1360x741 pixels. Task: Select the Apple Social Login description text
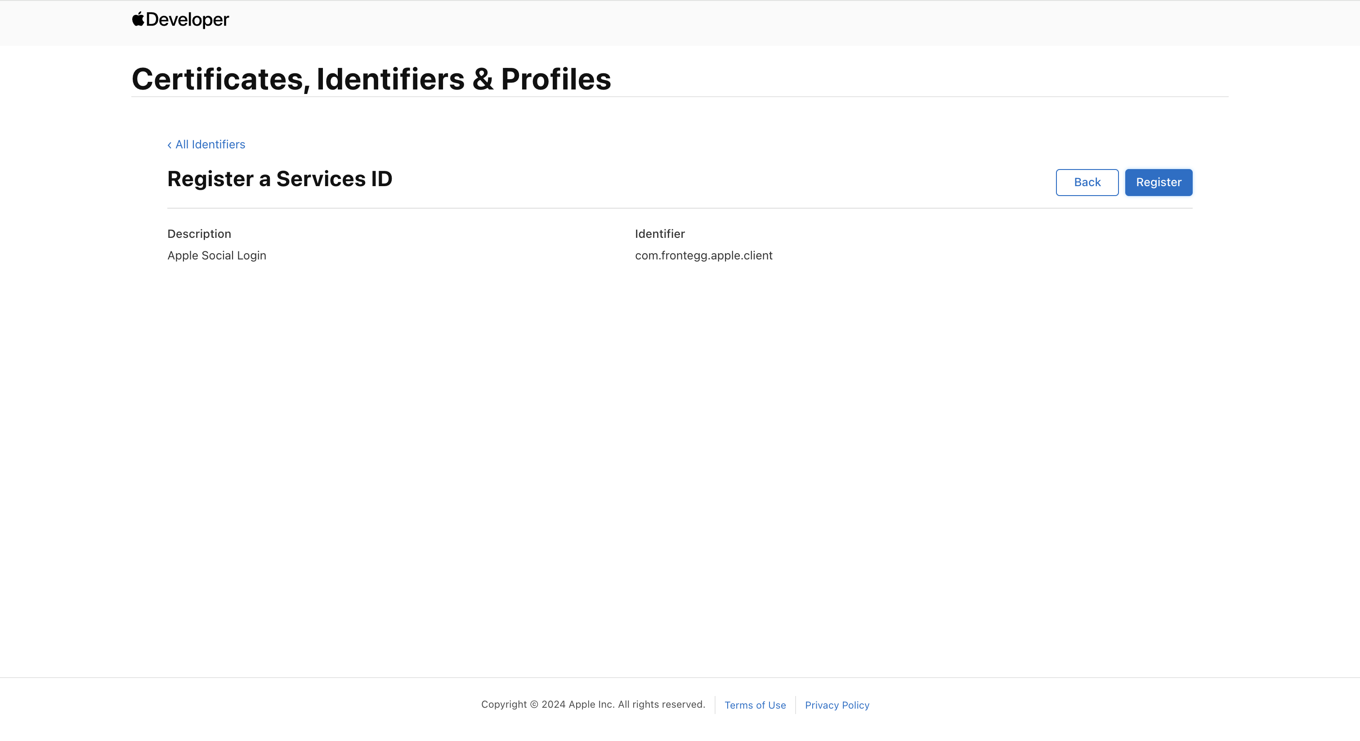[216, 255]
